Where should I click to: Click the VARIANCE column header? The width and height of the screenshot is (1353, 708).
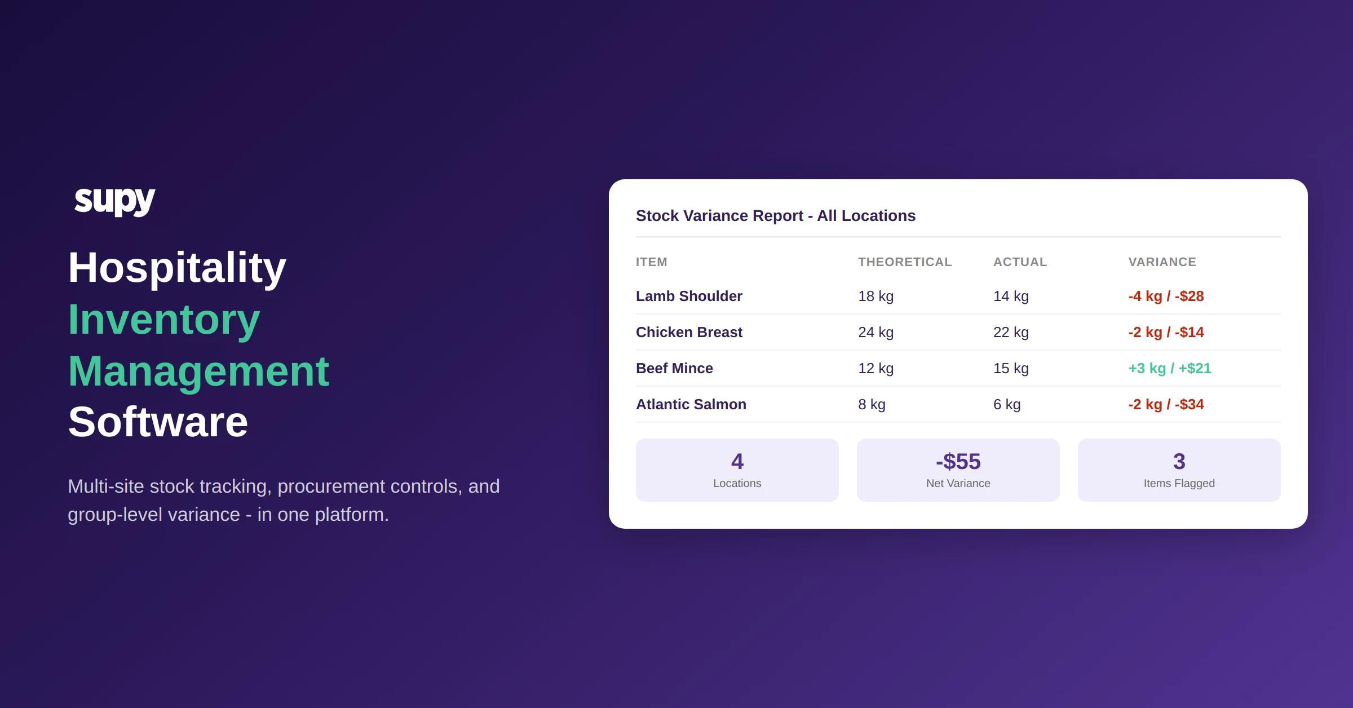tap(1162, 262)
